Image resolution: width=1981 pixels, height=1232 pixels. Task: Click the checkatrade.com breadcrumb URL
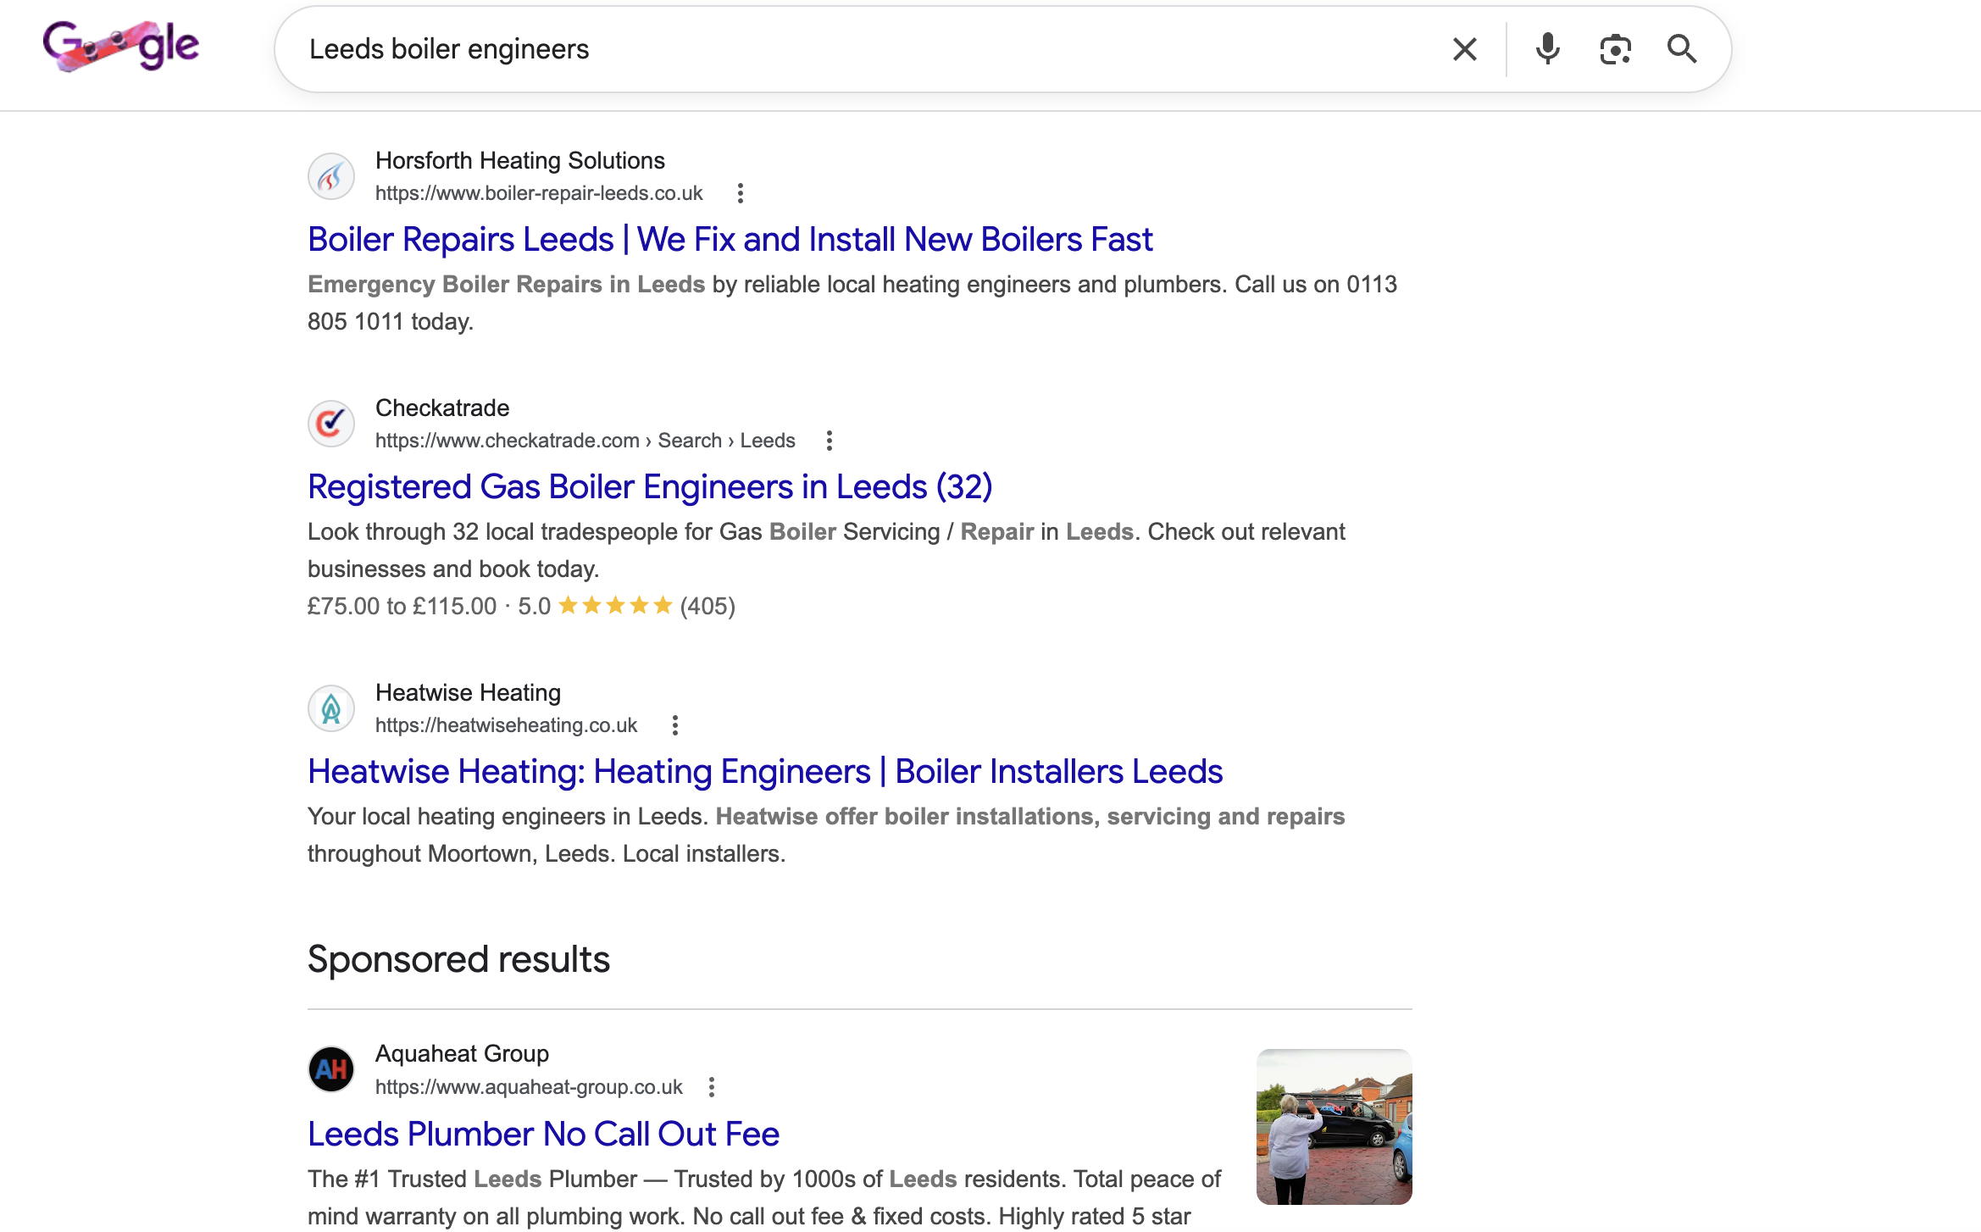[x=585, y=441]
